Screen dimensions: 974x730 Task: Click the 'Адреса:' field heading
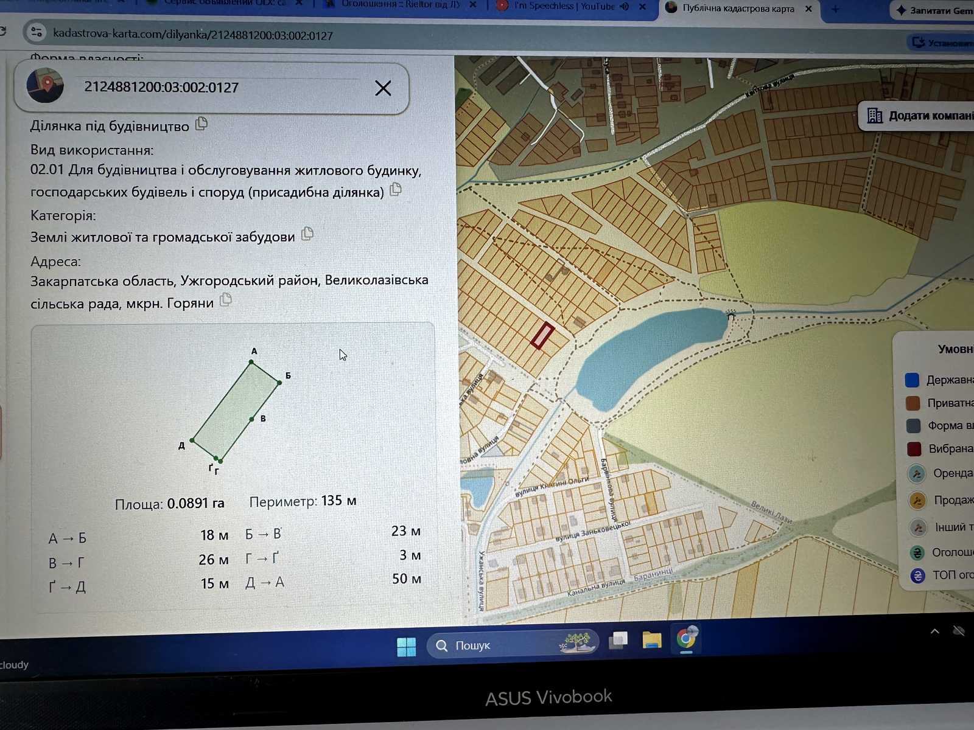(x=55, y=262)
